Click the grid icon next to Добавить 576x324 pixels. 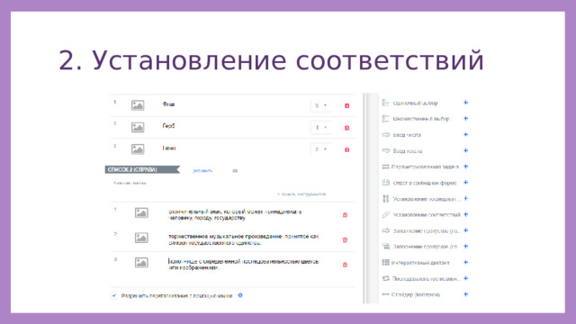click(235, 170)
